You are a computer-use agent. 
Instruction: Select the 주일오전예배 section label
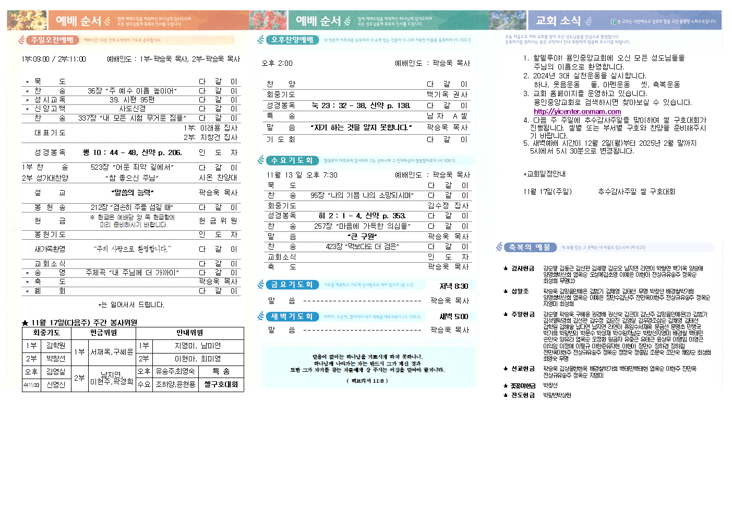tap(52, 40)
